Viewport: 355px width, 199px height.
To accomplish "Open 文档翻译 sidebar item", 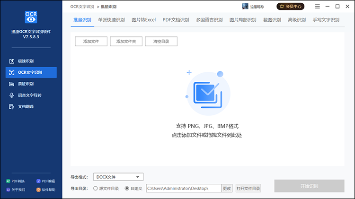I will coord(31,106).
